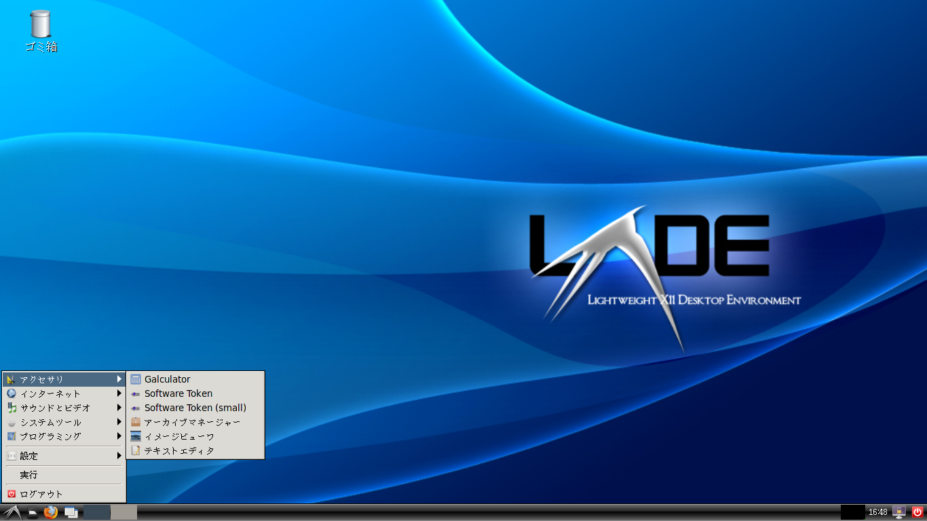This screenshot has height=521, width=927.
Task: Launch the file manager from the panel
Action: 33,513
